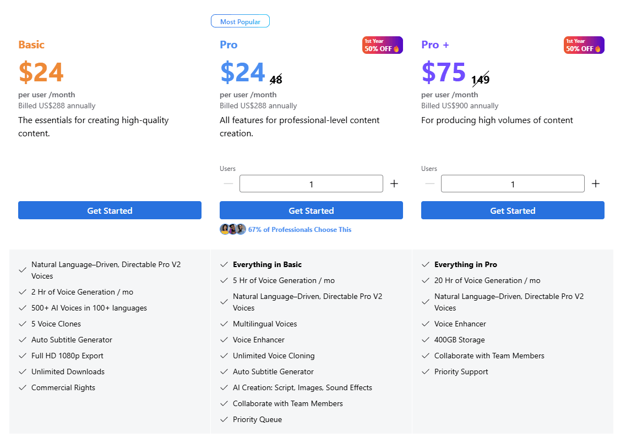
Task: Decrease the Pro + users count
Action: click(430, 184)
